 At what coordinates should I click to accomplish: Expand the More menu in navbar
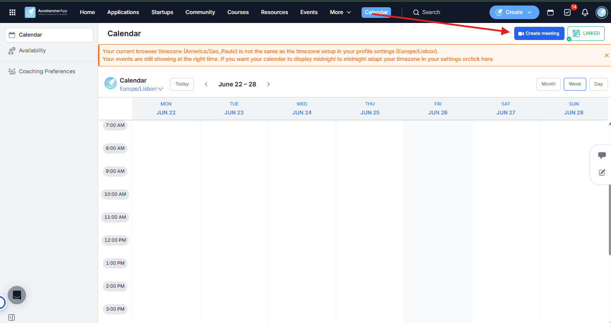tap(340, 12)
